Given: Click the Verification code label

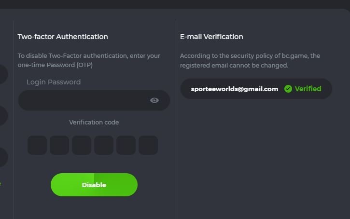Looking at the screenshot, I should pyautogui.click(x=94, y=123).
